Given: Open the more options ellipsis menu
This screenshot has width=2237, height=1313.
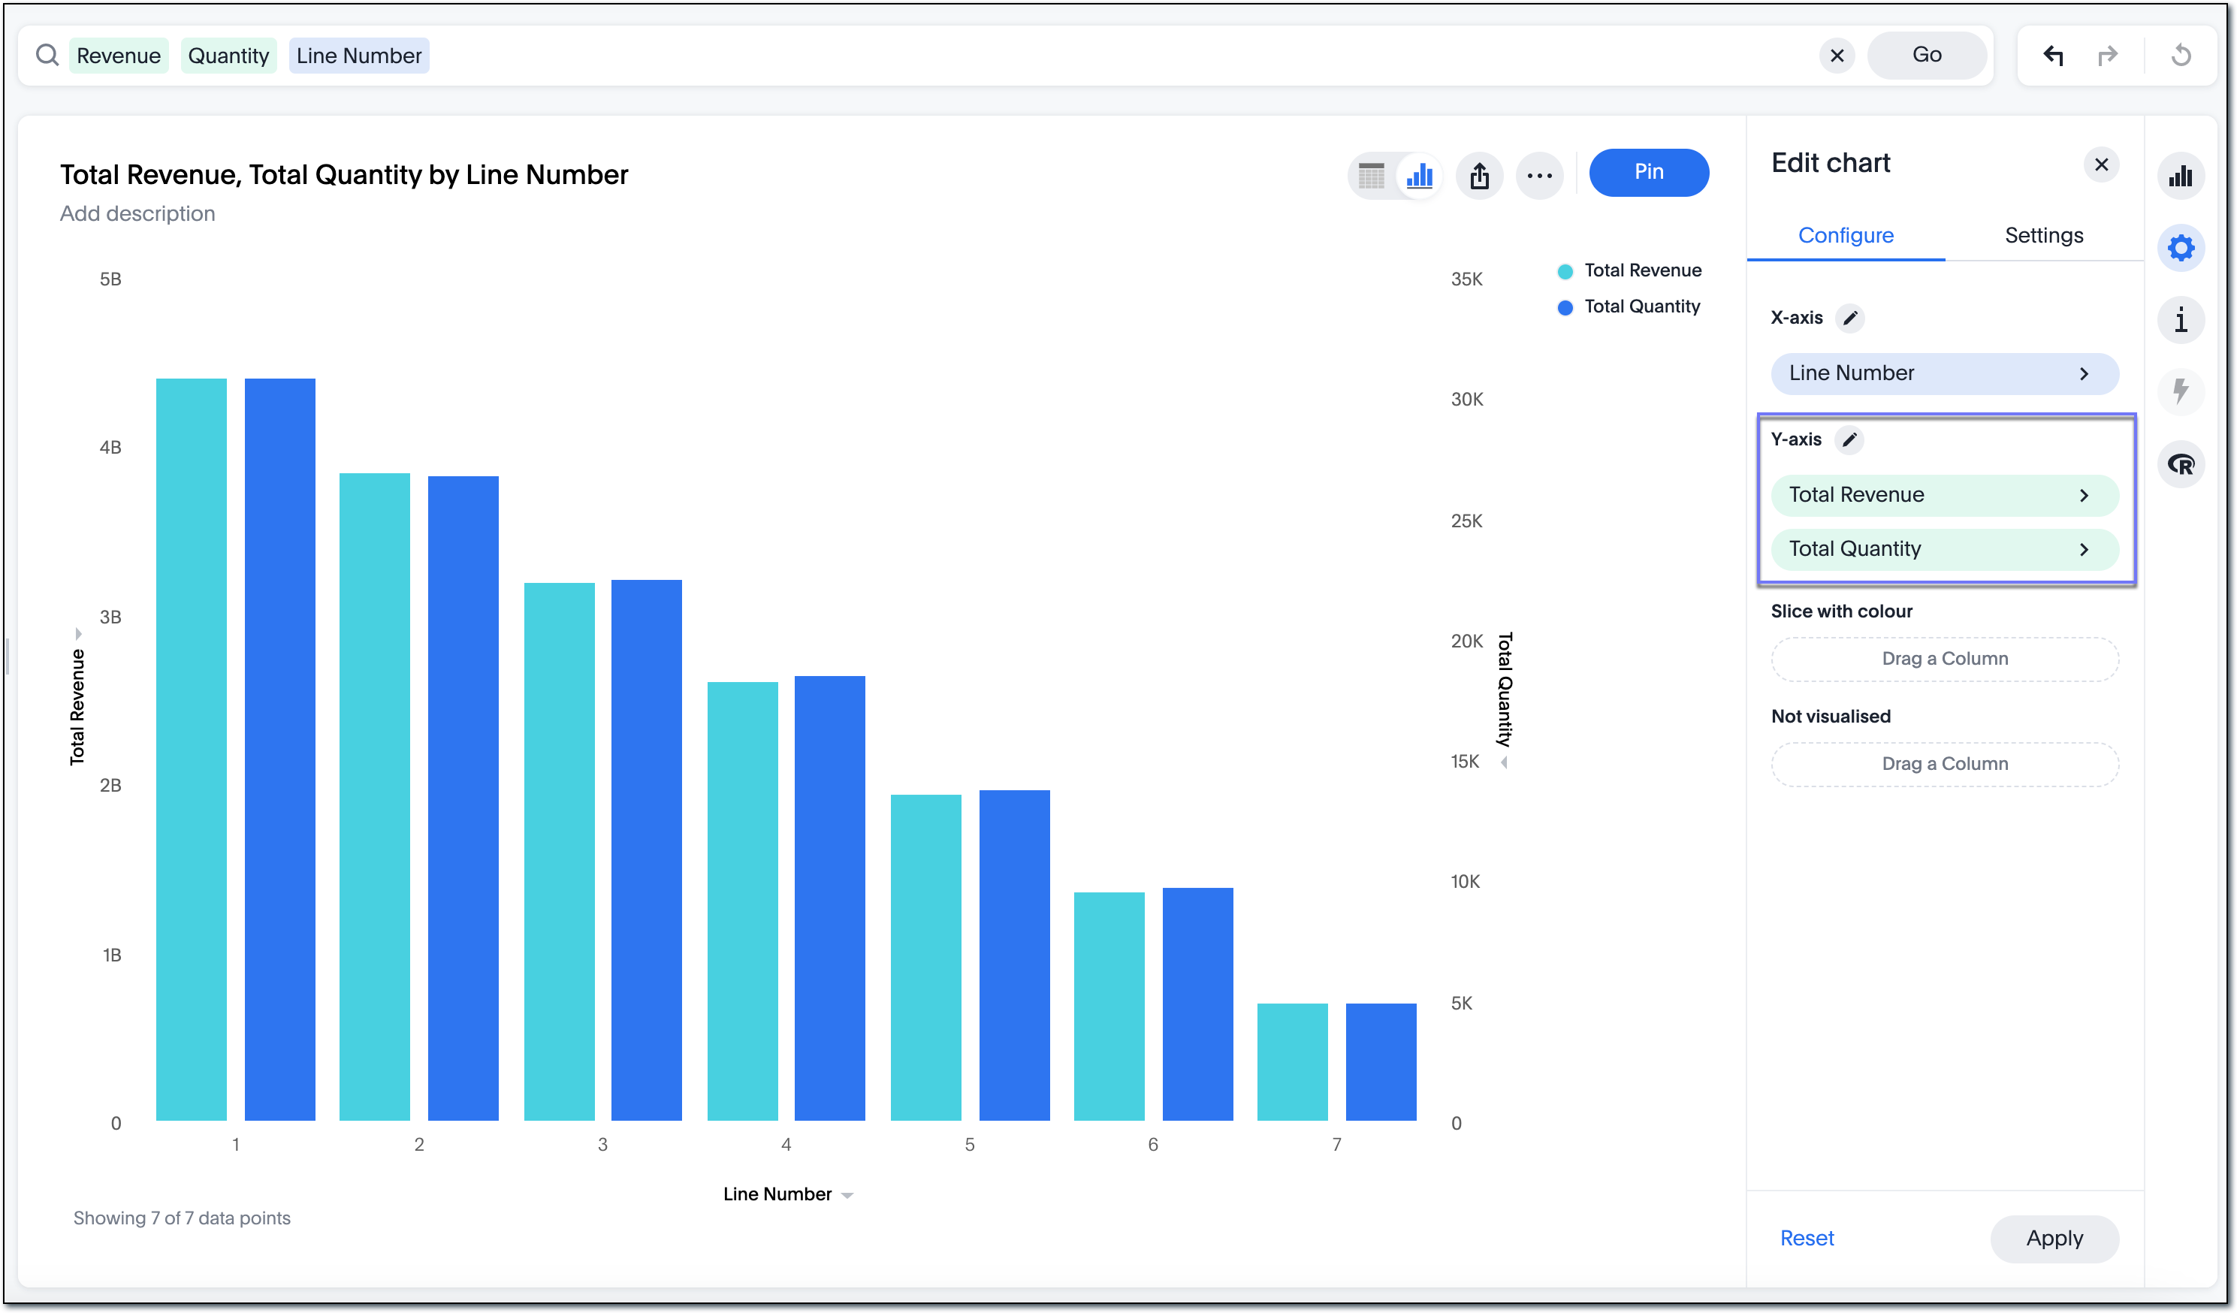Looking at the screenshot, I should (1540, 175).
